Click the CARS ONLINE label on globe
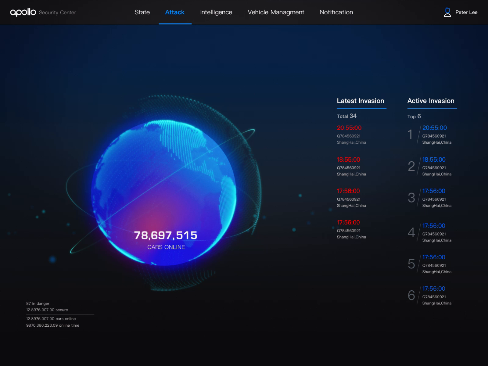Viewport: 488px width, 366px height. [166, 247]
